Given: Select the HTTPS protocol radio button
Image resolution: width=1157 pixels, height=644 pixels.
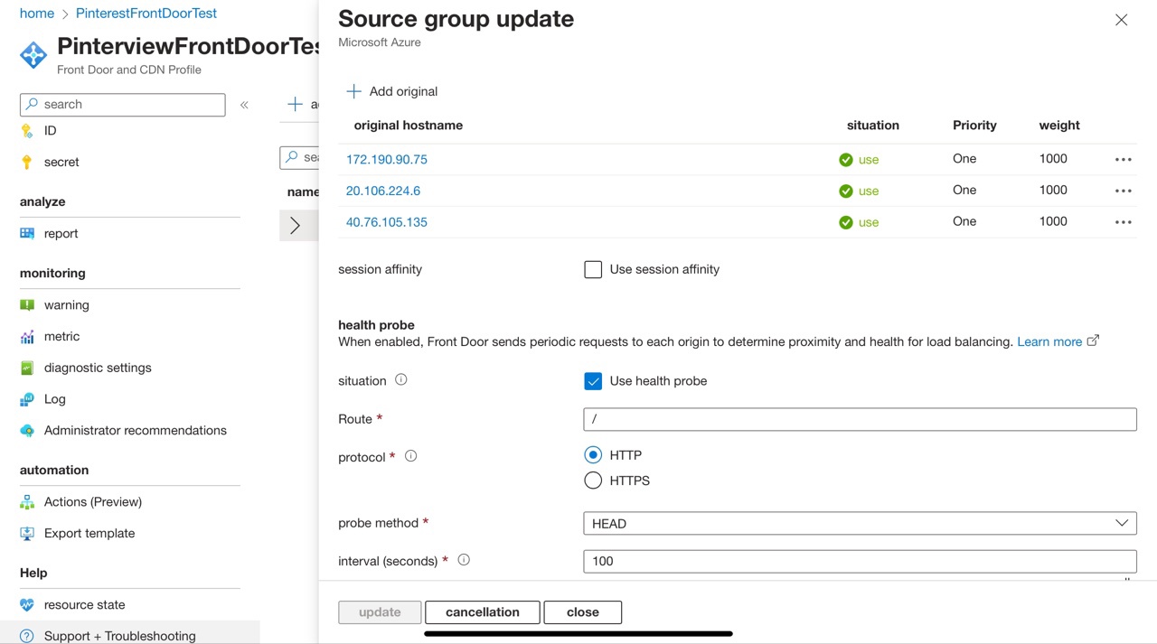Looking at the screenshot, I should pyautogui.click(x=593, y=481).
